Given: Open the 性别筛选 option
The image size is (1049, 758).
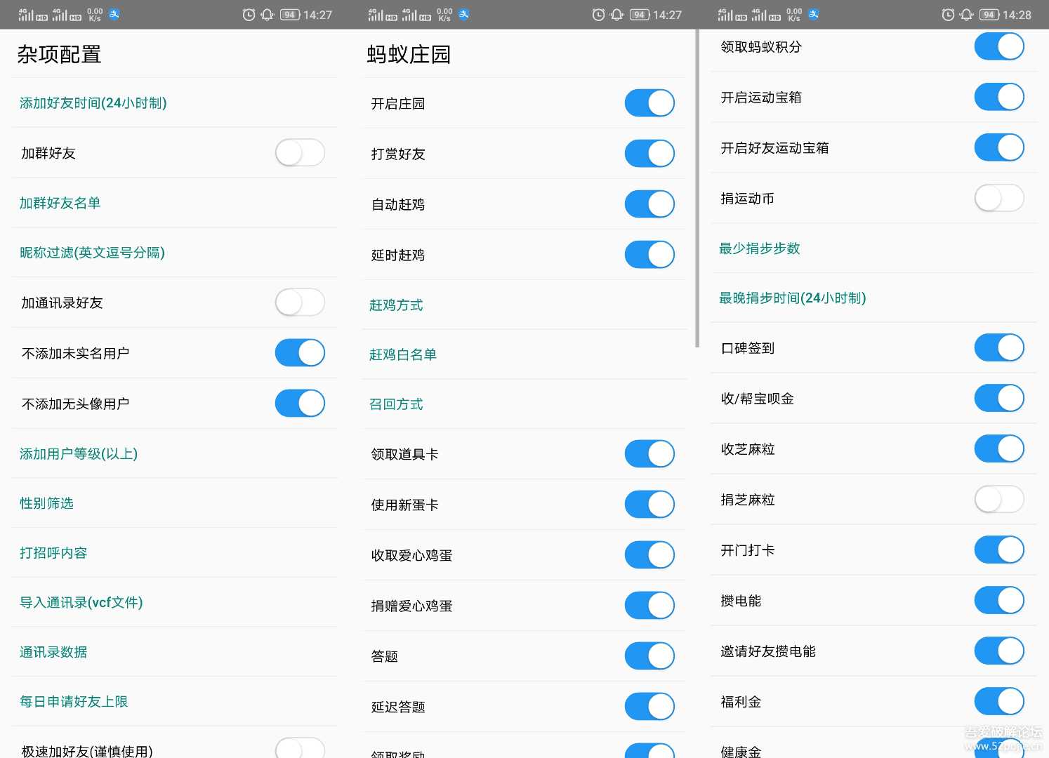Looking at the screenshot, I should click(x=46, y=503).
